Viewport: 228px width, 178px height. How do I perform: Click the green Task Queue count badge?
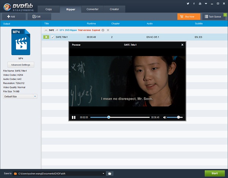(x=225, y=15)
